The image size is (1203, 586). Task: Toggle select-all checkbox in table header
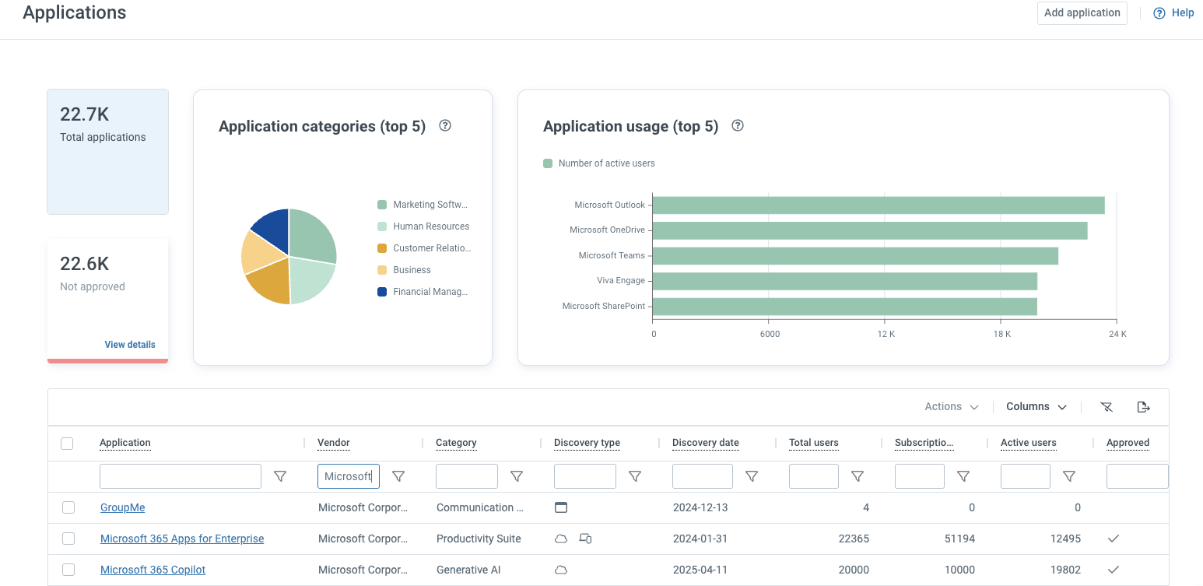click(67, 444)
